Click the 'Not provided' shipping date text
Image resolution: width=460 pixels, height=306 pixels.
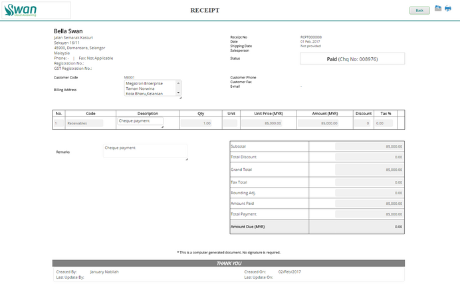(310, 46)
